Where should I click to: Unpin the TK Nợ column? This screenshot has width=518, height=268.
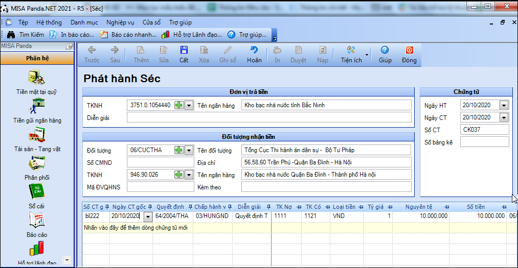coord(299,207)
